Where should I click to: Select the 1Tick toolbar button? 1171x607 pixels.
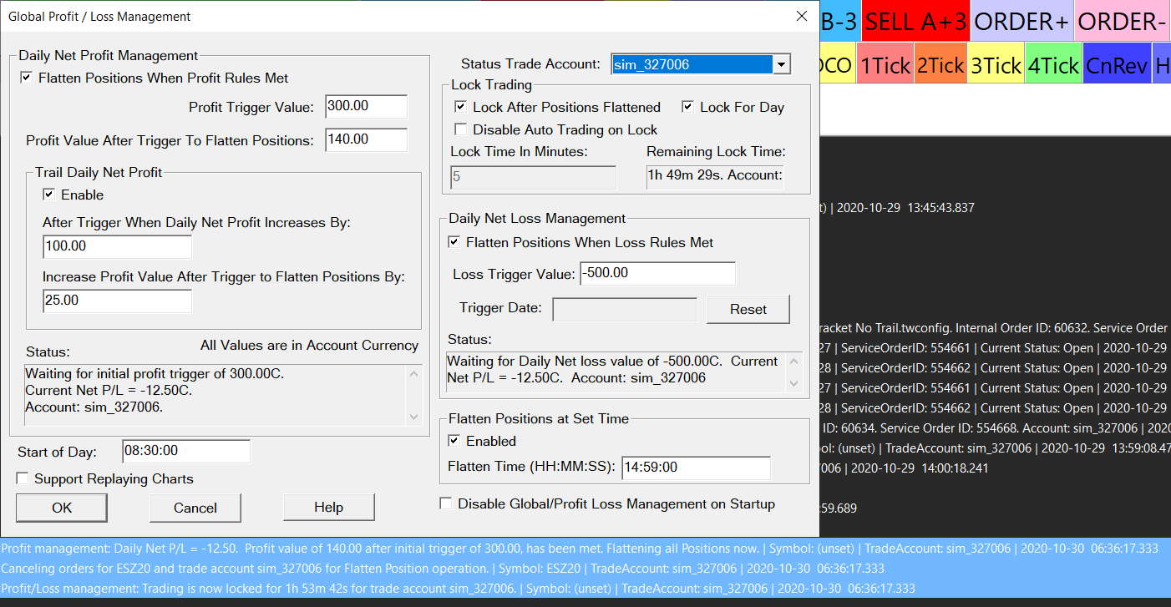point(886,65)
